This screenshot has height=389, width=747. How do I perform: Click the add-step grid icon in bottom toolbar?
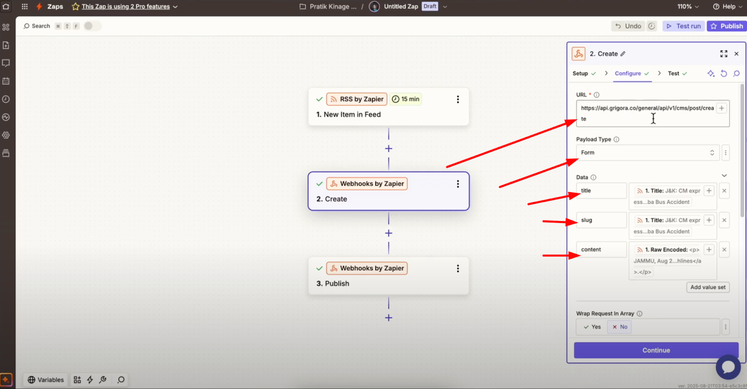tap(77, 380)
